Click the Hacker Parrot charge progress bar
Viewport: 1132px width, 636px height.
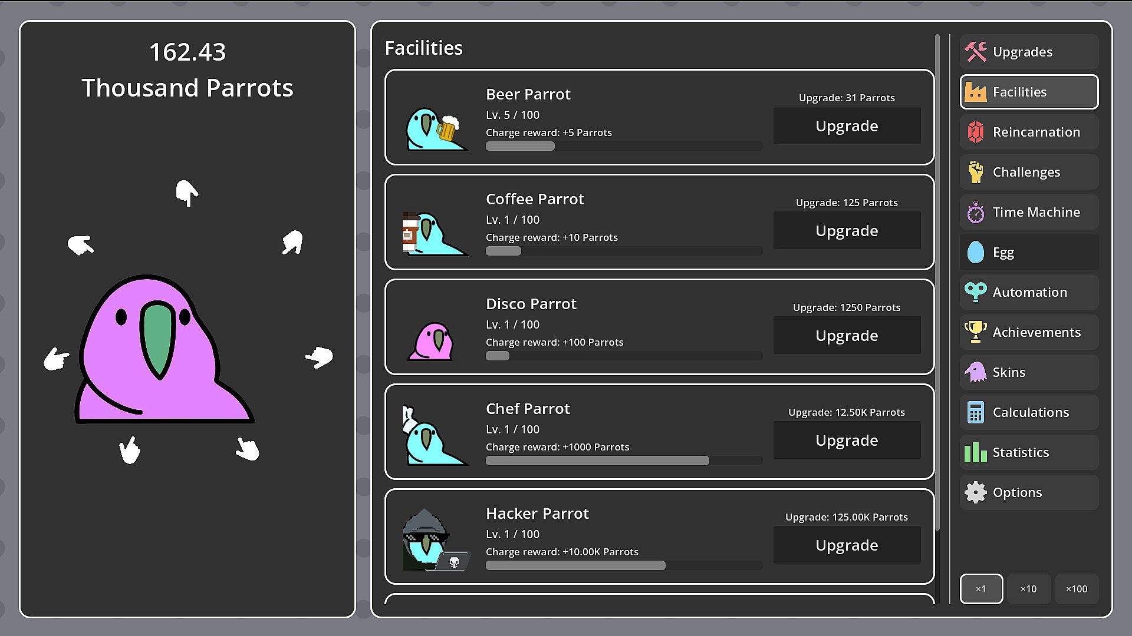click(x=624, y=565)
